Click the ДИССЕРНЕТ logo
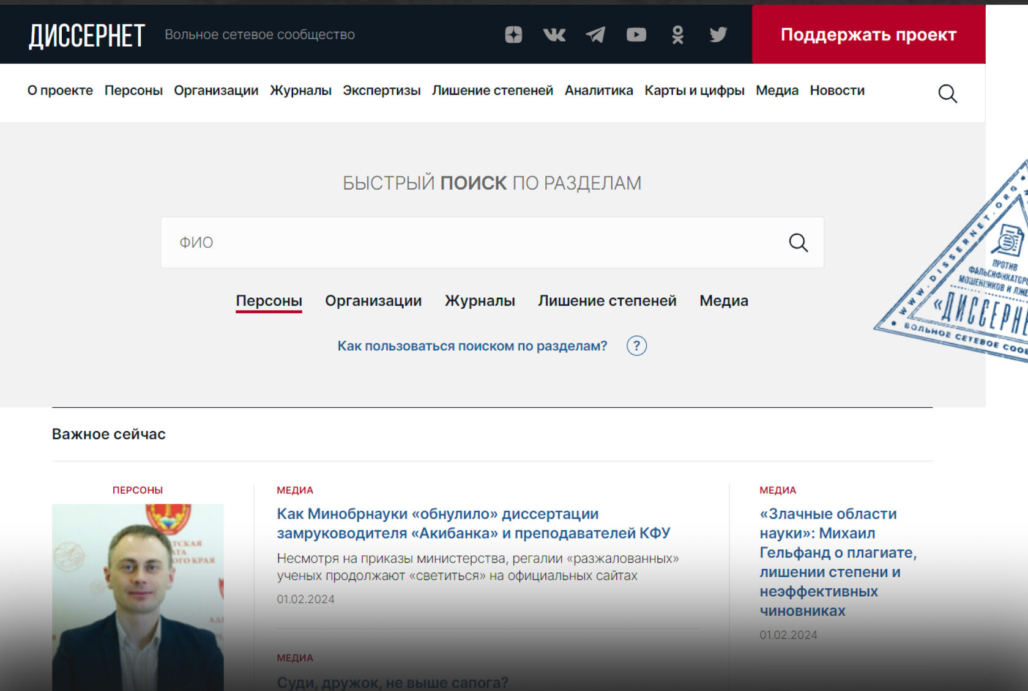The height and width of the screenshot is (691, 1028). (86, 35)
